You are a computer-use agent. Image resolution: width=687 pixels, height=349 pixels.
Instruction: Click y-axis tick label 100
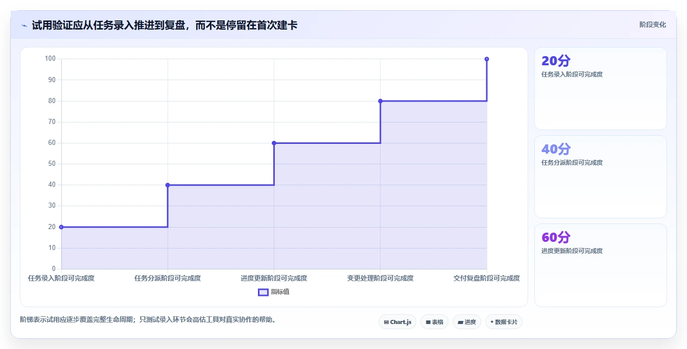(50, 59)
